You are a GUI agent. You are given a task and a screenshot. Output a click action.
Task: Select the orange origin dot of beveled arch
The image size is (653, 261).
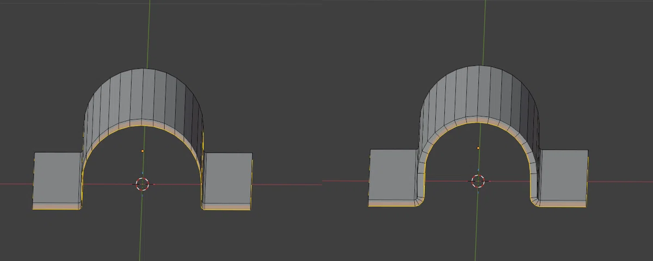[478, 148]
